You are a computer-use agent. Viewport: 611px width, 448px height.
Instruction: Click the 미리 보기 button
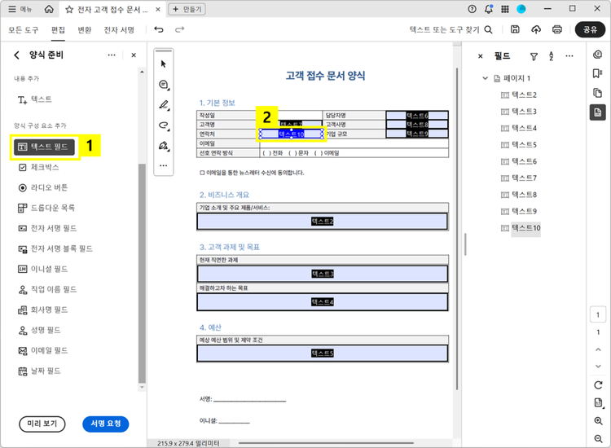42,424
